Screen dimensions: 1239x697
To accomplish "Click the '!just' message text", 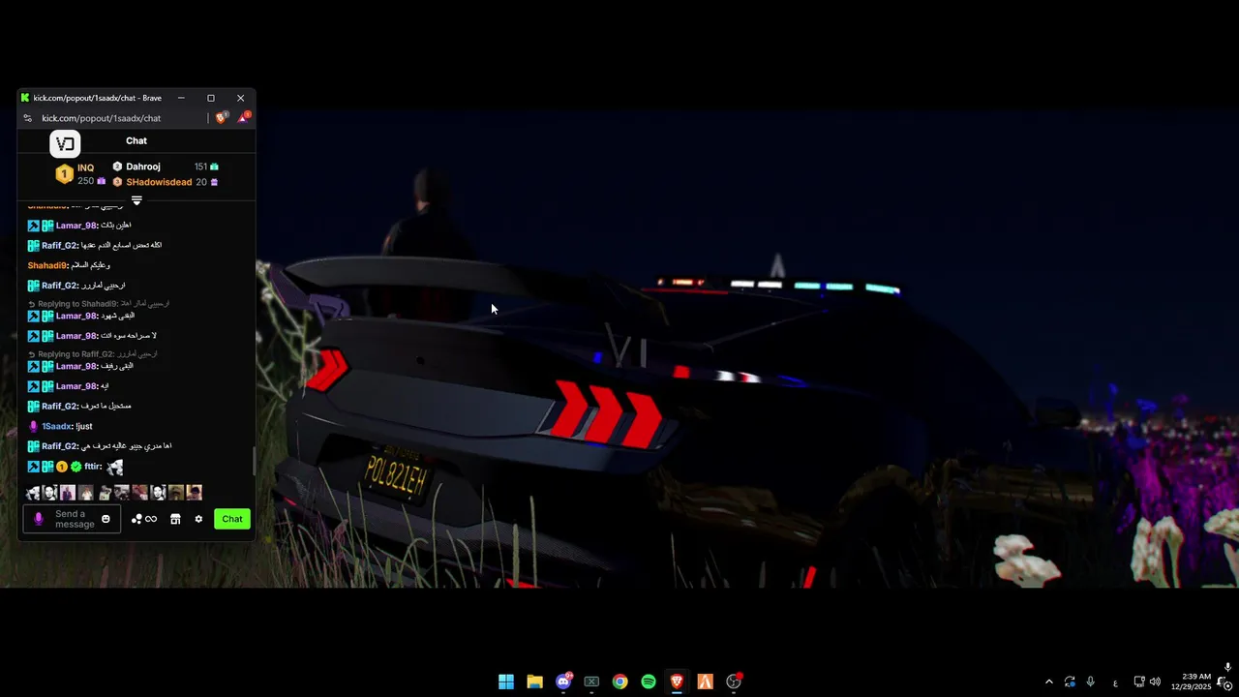I will [x=84, y=426].
